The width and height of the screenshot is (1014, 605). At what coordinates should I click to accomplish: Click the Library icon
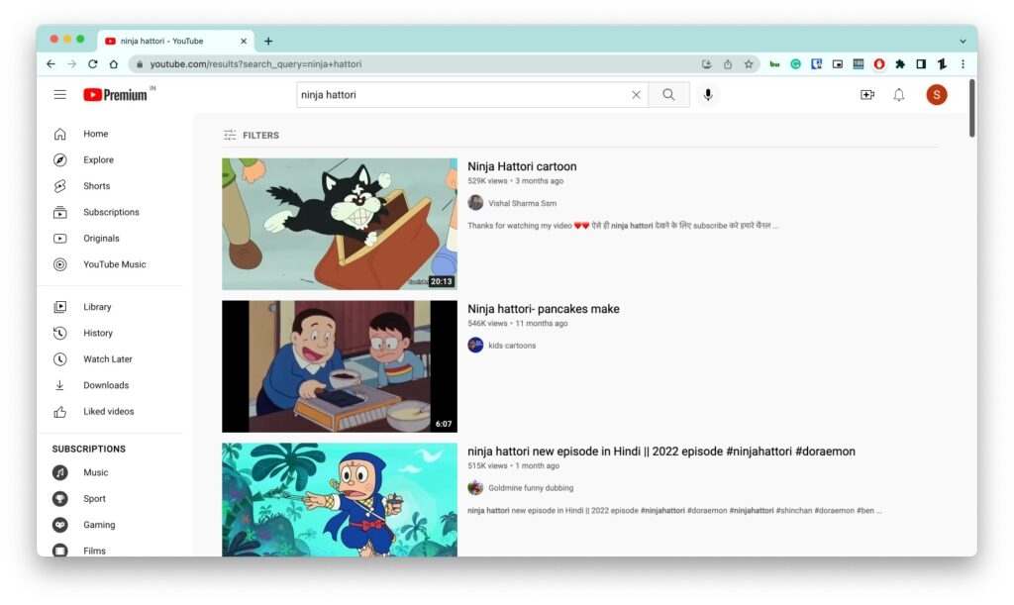click(60, 307)
